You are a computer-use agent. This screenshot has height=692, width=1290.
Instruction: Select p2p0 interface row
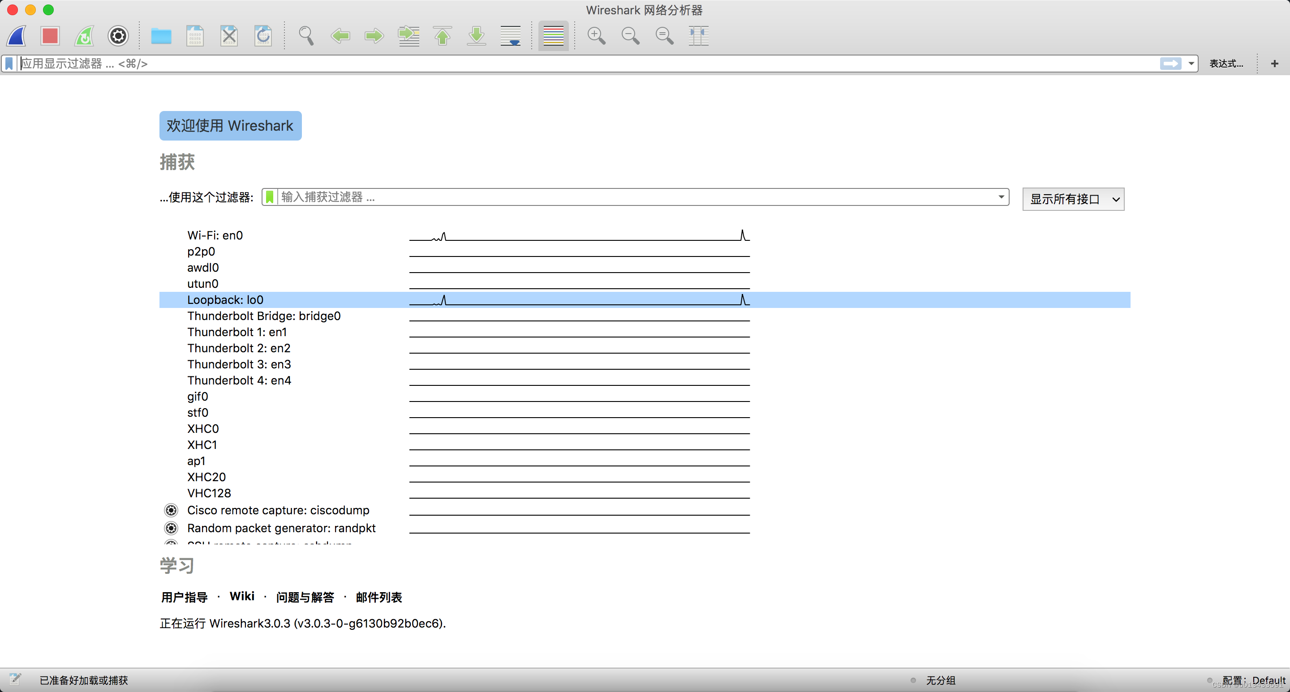pos(645,251)
